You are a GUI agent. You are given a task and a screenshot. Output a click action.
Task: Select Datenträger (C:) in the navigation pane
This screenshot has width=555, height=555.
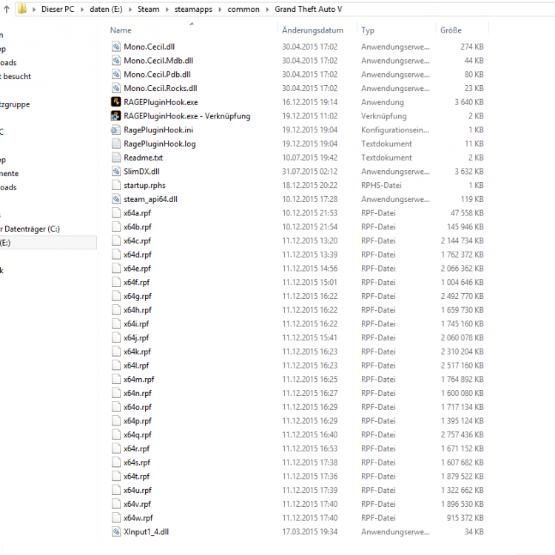click(32, 229)
